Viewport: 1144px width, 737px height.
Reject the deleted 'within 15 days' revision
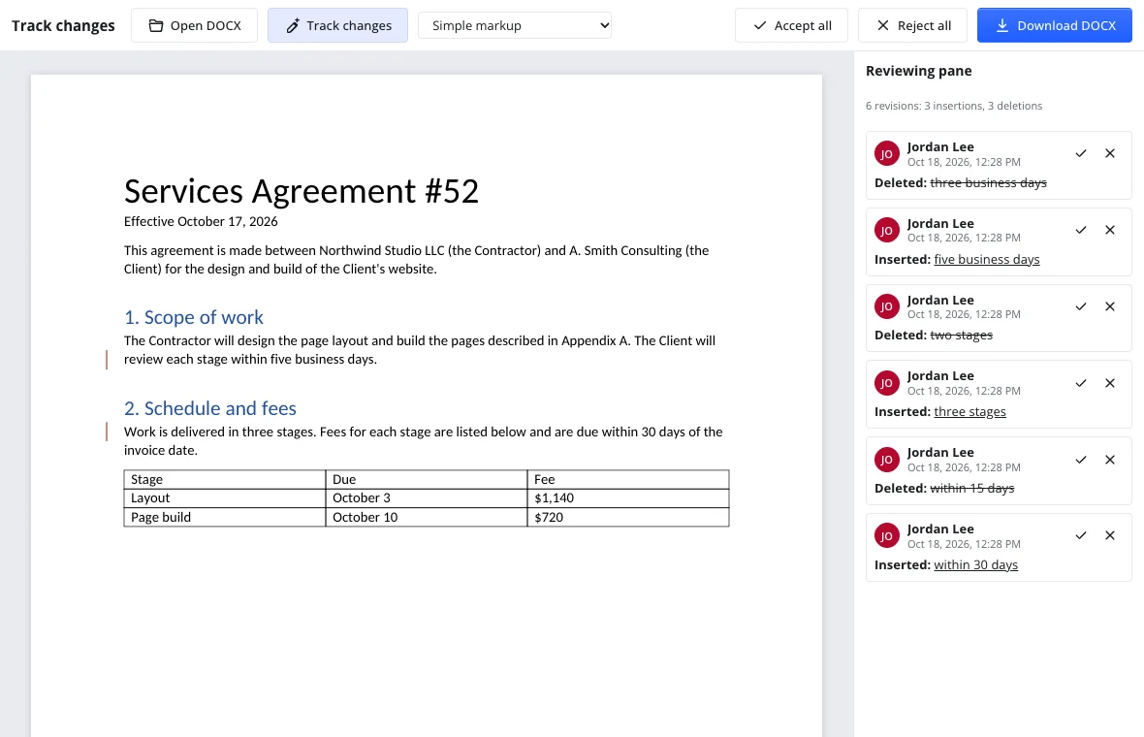(1110, 460)
